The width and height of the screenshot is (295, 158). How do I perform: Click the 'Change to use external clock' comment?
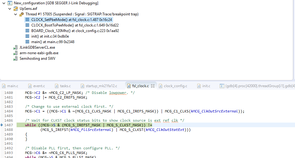69,107
